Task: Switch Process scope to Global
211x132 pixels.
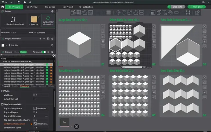Action: 17,52
